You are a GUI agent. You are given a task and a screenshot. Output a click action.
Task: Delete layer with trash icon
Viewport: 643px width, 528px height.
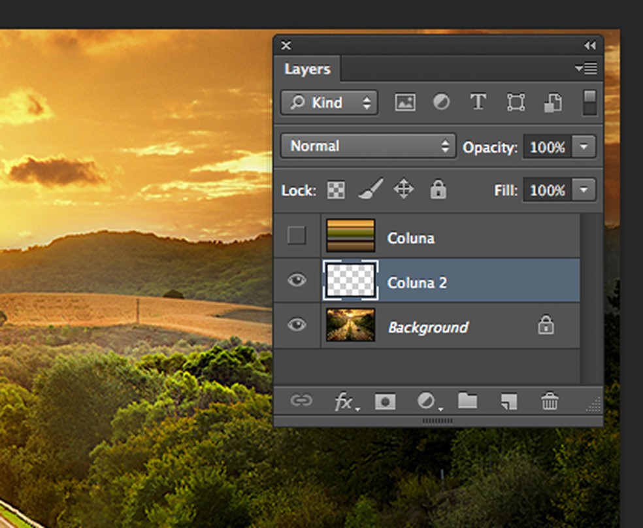tap(550, 401)
